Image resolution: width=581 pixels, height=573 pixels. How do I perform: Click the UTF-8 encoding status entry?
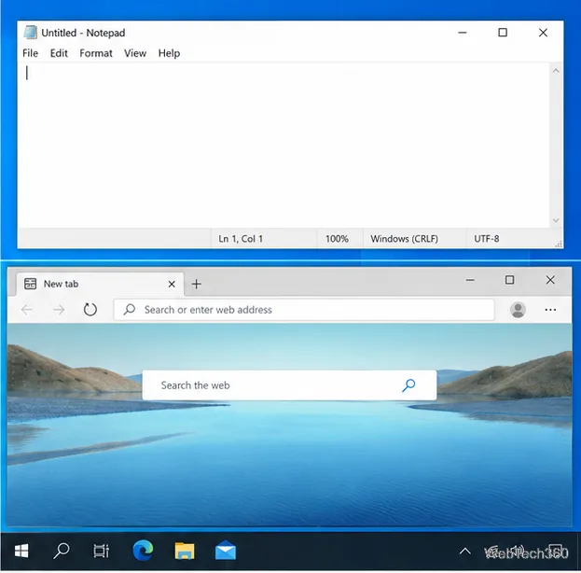tap(487, 239)
